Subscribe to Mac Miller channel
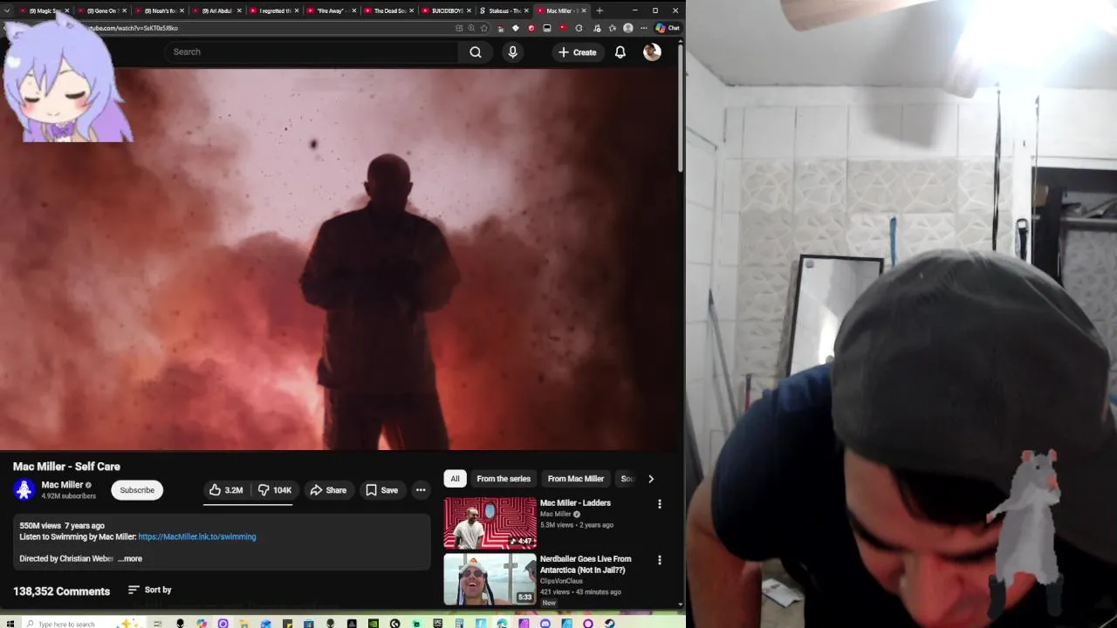This screenshot has height=628, width=1117. pos(137,490)
